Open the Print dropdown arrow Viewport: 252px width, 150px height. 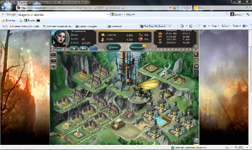(x=209, y=26)
